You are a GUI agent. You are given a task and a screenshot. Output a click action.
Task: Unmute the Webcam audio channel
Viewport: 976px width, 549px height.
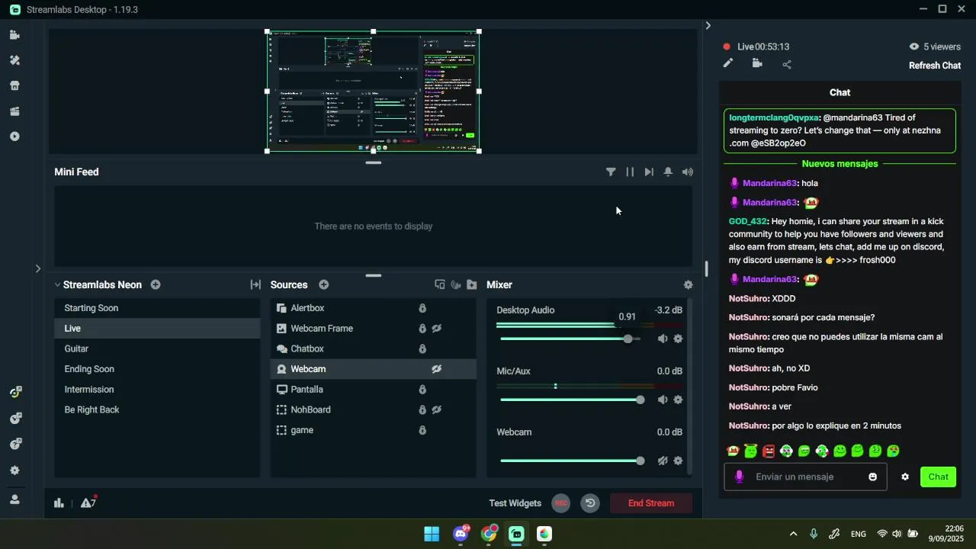coord(663,461)
